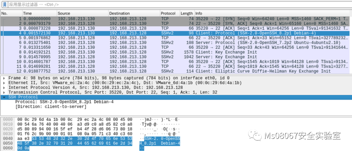Select packet 4 Client Protocol SSHv2 row
Screen dimensions: 352x151
click(x=175, y=33)
